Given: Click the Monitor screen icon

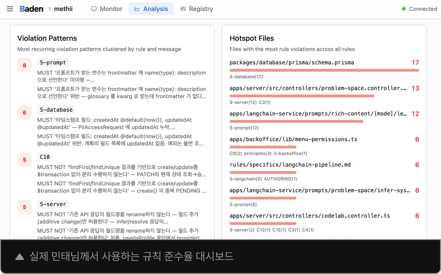Looking at the screenshot, I should (x=94, y=9).
